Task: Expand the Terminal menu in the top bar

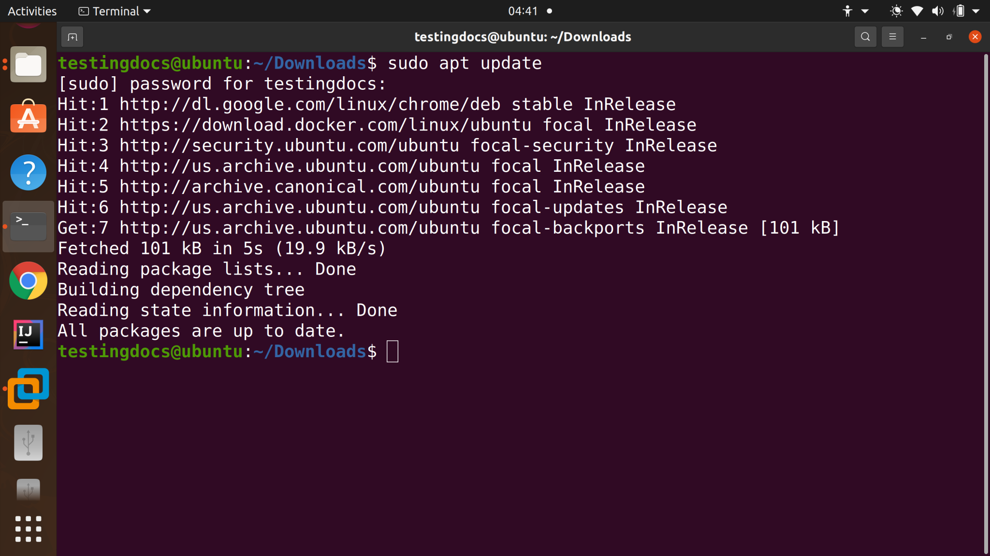Action: [114, 11]
